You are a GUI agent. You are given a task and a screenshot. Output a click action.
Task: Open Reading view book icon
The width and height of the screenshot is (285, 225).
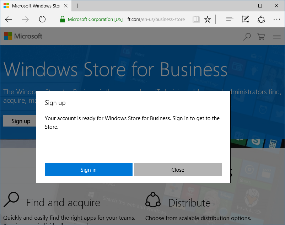196,20
